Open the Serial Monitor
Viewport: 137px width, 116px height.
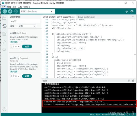pyautogui.click(x=132, y=11)
